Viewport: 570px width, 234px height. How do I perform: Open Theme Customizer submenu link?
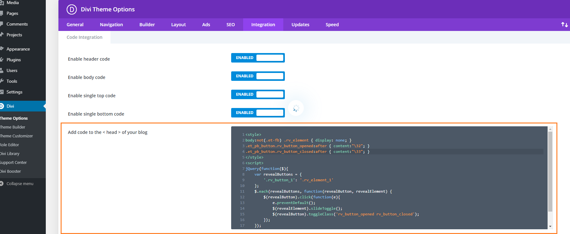pos(16,136)
